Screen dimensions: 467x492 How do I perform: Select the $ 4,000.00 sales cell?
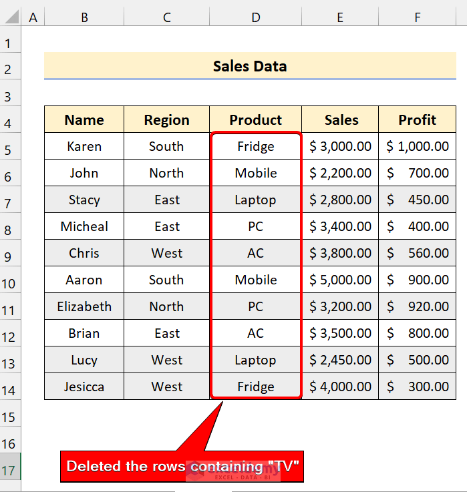coord(340,386)
